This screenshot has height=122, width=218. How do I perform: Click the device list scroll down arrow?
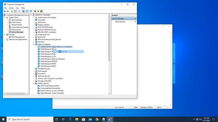click(x=109, y=94)
